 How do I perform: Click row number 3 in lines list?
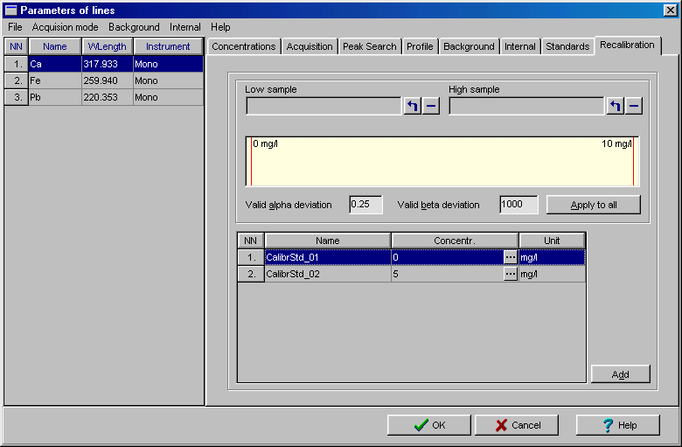[16, 97]
